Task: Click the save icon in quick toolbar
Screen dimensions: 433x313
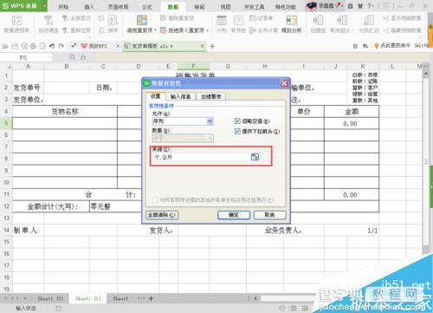Action: [x=15, y=46]
